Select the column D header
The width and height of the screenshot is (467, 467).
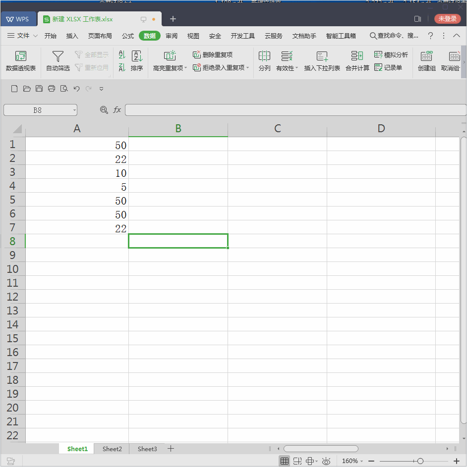tap(381, 129)
